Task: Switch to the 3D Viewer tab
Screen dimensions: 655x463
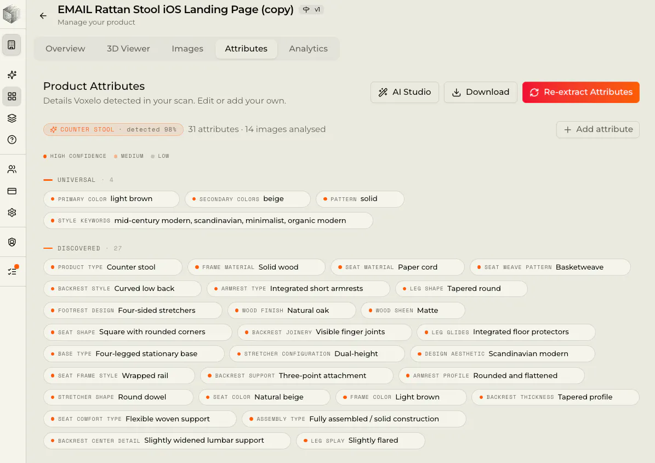Action: click(x=128, y=49)
